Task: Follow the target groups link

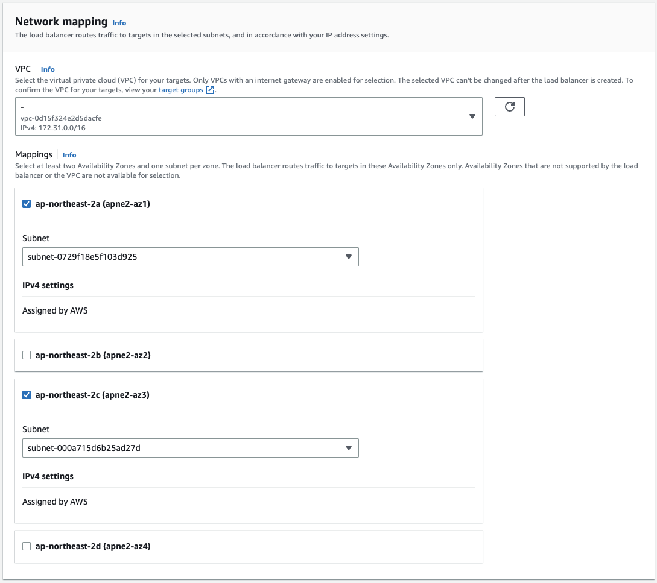Action: [x=180, y=90]
